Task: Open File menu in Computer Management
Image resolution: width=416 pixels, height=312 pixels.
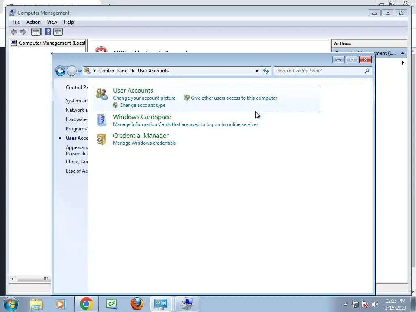Action: pyautogui.click(x=16, y=22)
